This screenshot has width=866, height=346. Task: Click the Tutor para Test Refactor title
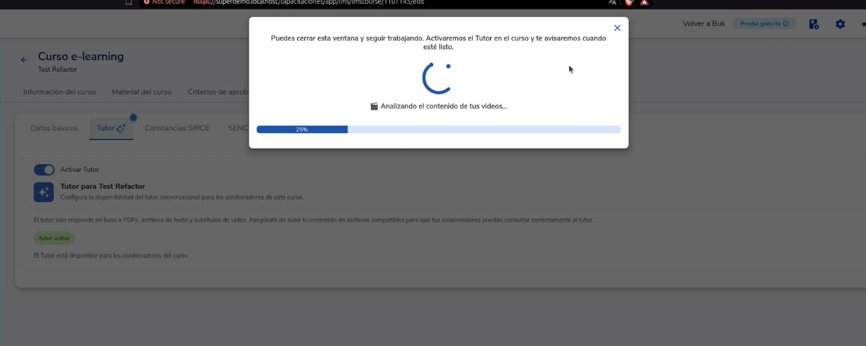[103, 186]
